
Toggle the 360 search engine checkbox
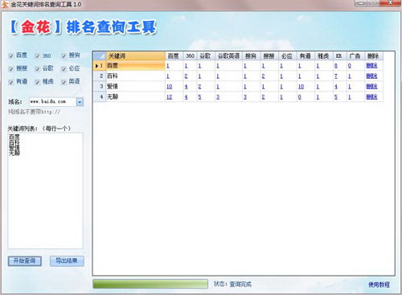[x=38, y=55]
